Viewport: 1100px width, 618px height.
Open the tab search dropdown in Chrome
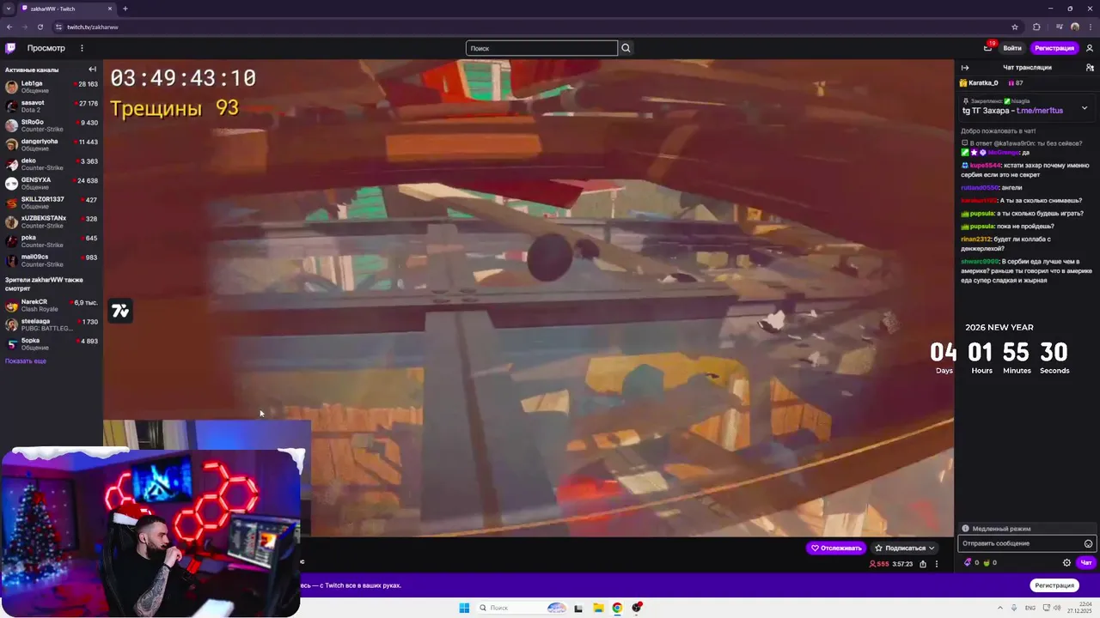coord(9,9)
